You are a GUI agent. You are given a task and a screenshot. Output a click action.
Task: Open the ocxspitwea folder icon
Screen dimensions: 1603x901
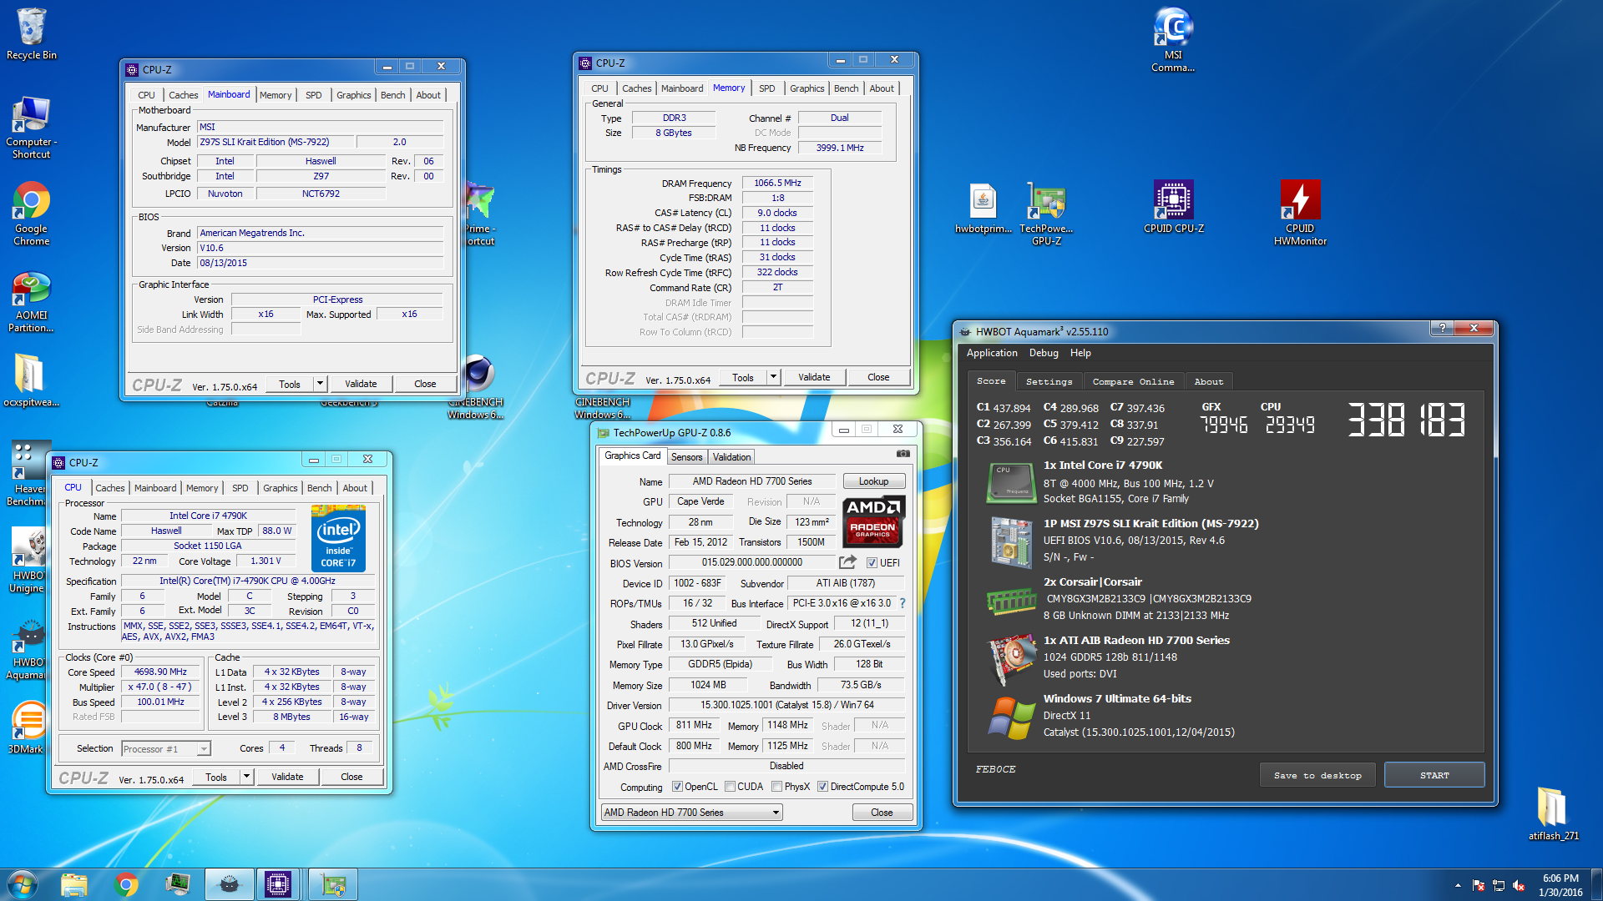coord(32,380)
